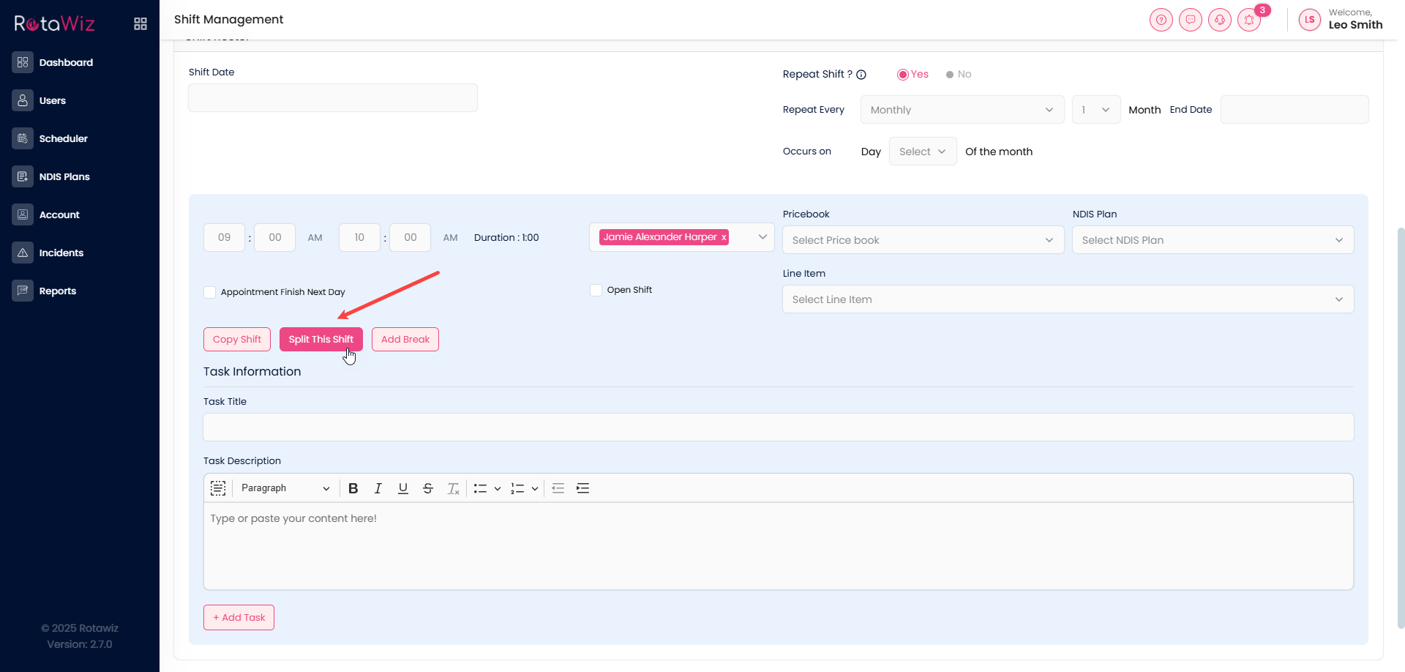Toggle the sidebar grid menu icon
The height and width of the screenshot is (672, 1405).
140,24
